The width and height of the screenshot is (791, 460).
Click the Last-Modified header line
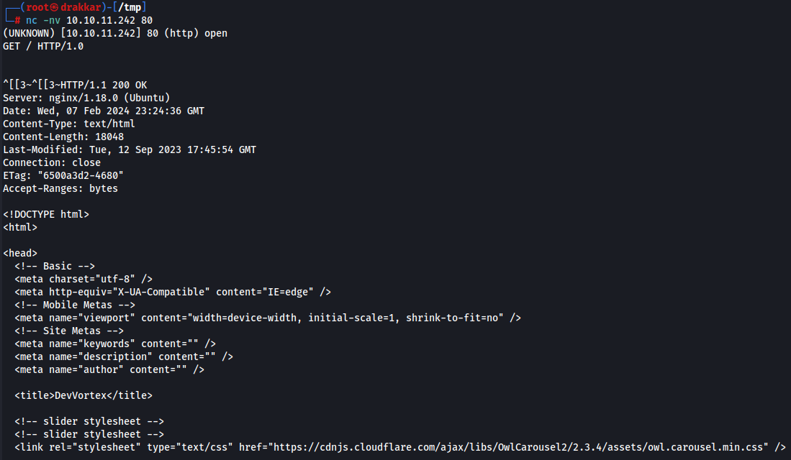130,149
